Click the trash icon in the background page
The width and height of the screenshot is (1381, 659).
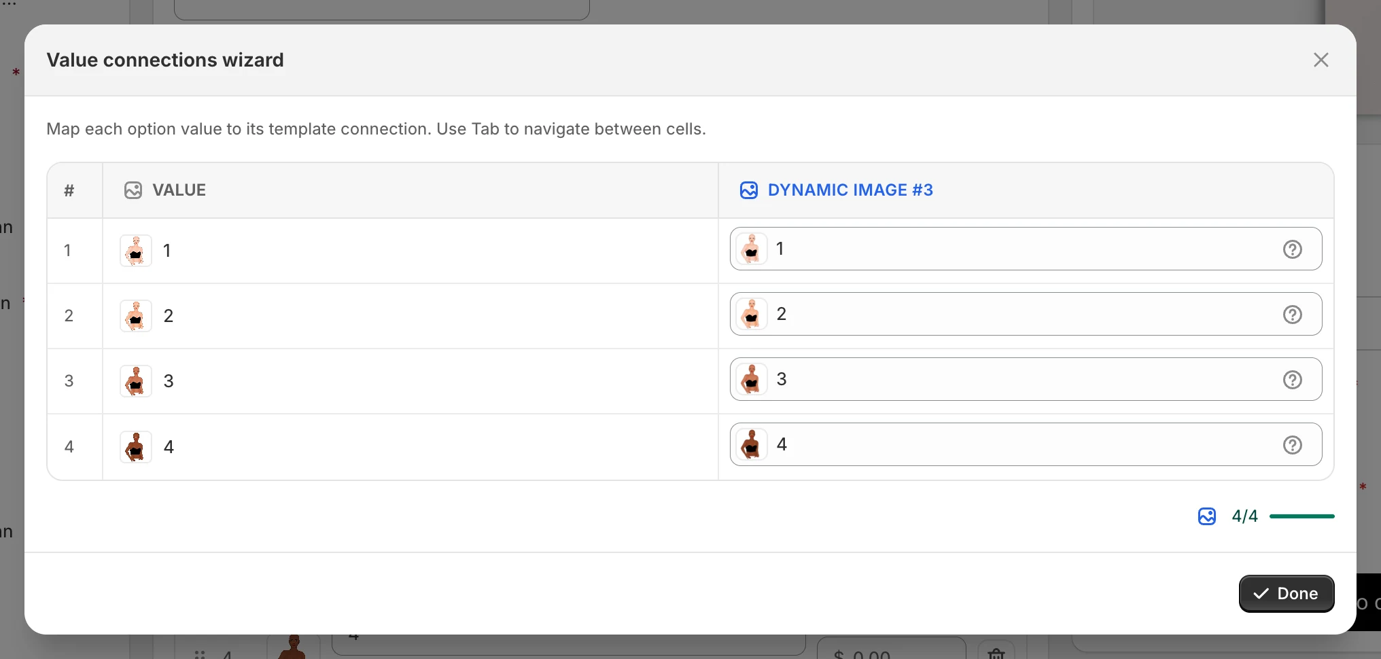point(996,654)
